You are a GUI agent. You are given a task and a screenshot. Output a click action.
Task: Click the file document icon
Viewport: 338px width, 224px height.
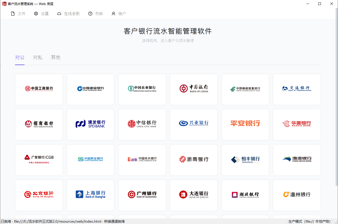click(13, 14)
